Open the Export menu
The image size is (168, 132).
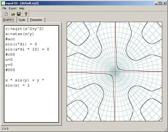[x=13, y=9]
